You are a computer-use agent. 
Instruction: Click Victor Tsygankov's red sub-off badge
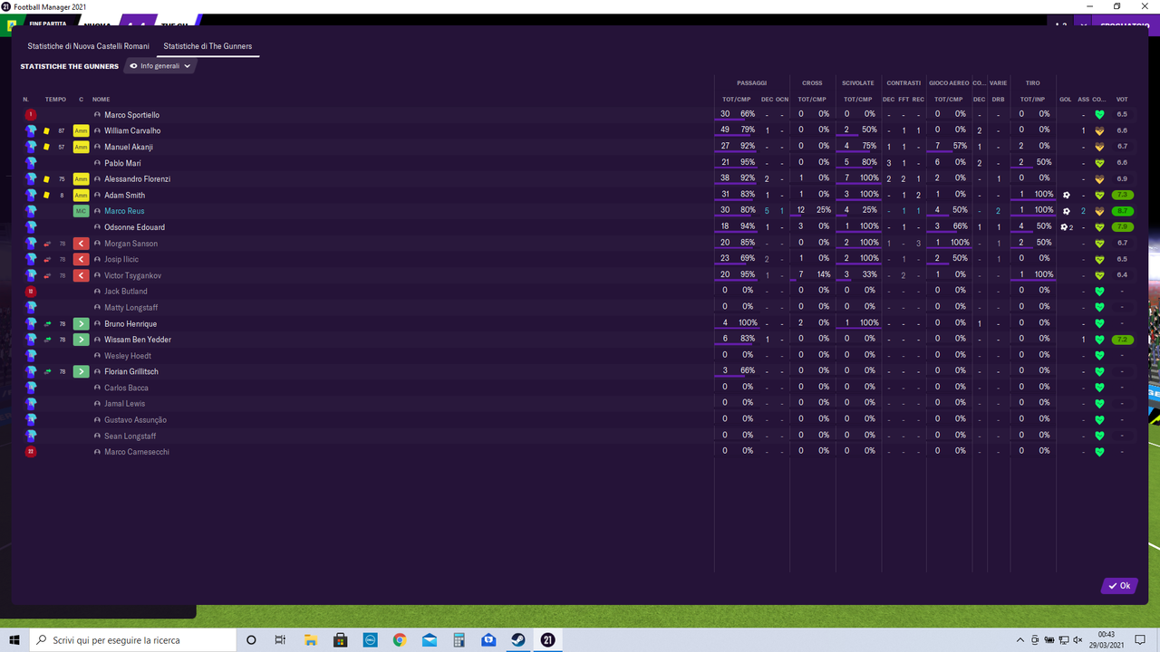[81, 275]
